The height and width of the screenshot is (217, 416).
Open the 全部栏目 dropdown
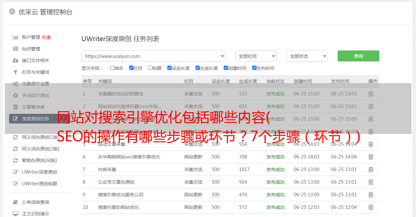coord(256,56)
